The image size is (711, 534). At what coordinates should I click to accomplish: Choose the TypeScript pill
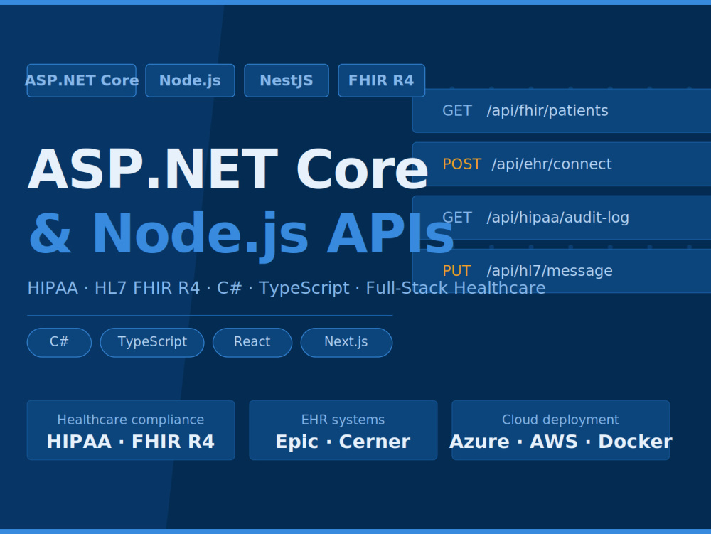coord(152,342)
